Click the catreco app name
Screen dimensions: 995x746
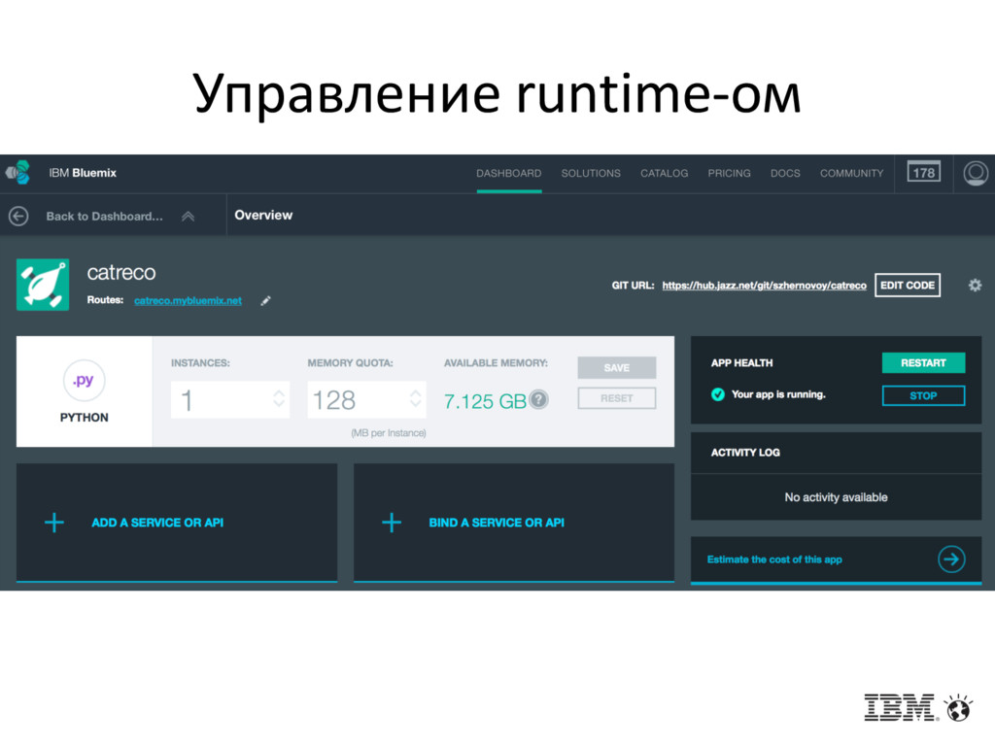(121, 272)
